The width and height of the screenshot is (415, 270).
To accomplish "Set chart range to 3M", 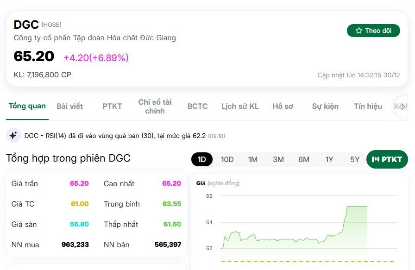I will coord(278,160).
